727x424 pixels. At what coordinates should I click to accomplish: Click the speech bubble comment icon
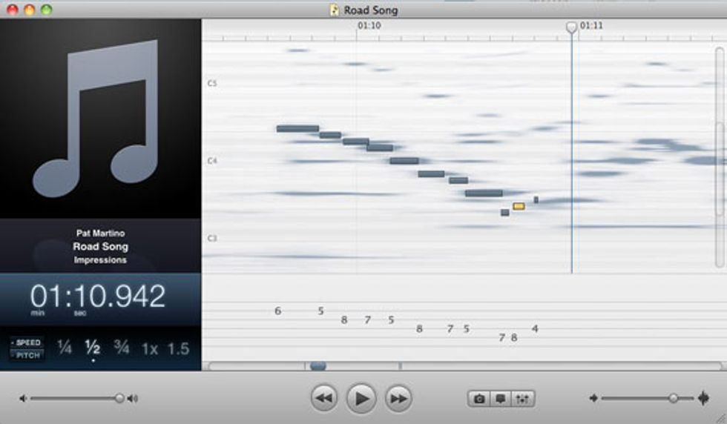coord(501,399)
